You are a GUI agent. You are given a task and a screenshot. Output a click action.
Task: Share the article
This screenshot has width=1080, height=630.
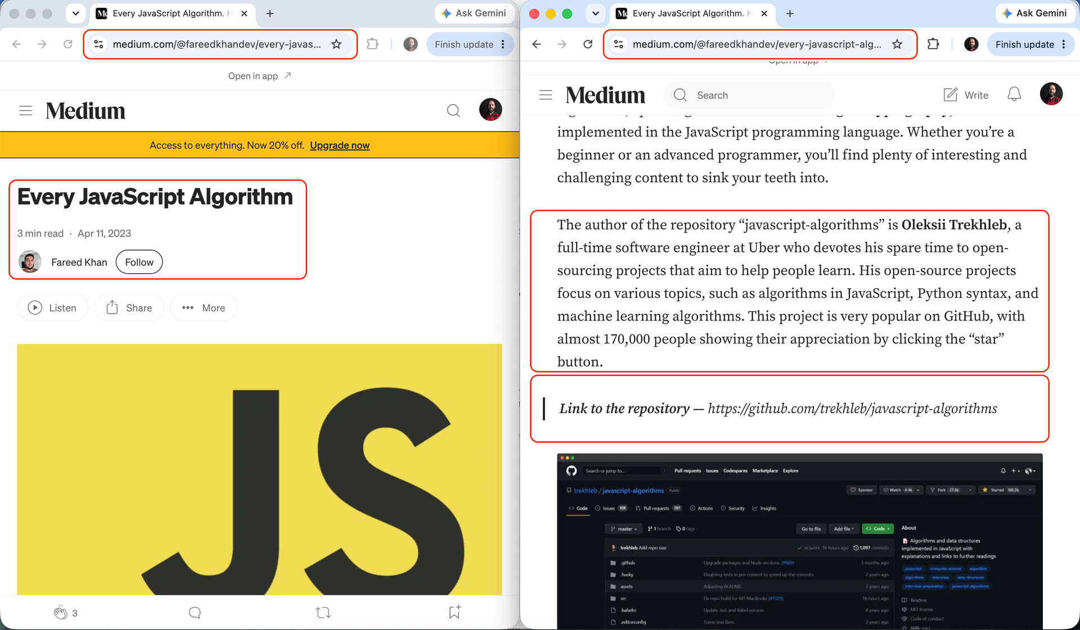pyautogui.click(x=129, y=308)
